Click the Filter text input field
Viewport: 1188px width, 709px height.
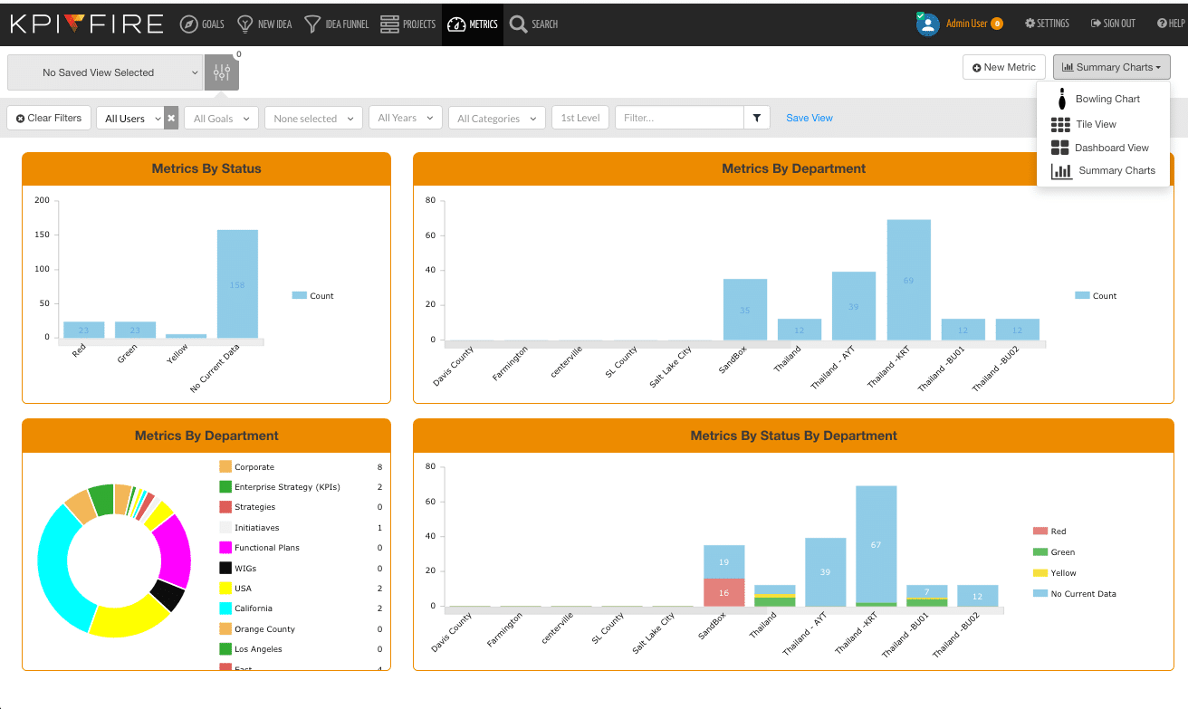click(678, 118)
